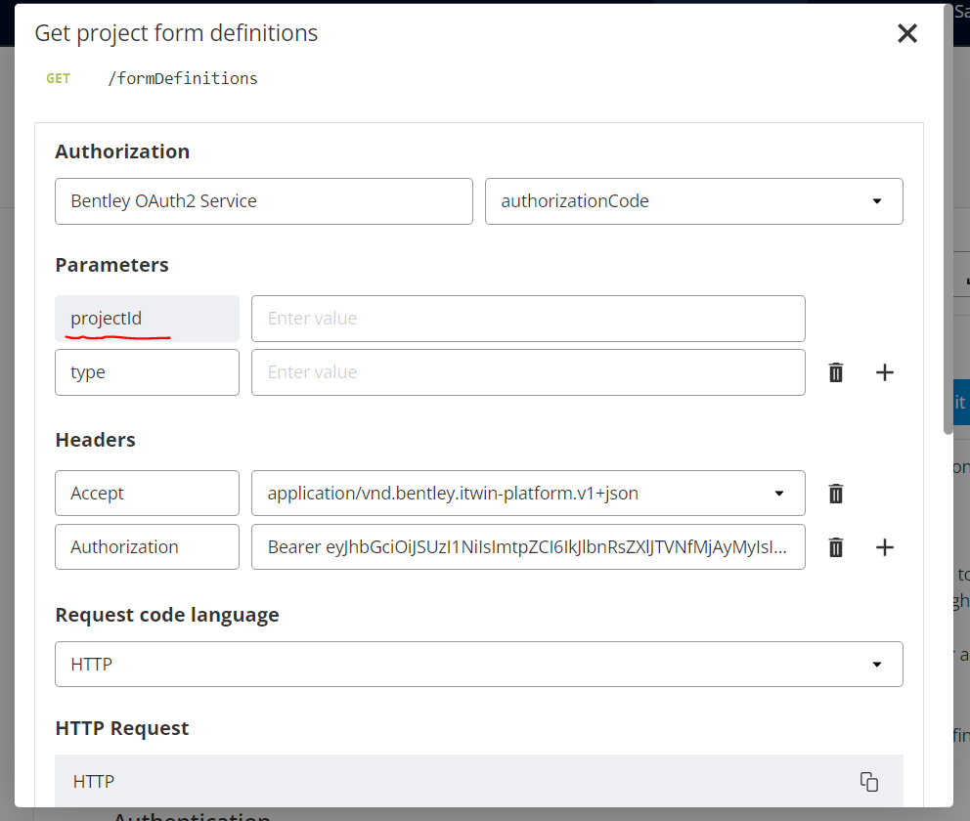Edit the Bearer token in the Authorization header
The width and height of the screenshot is (970, 821).
(x=528, y=546)
